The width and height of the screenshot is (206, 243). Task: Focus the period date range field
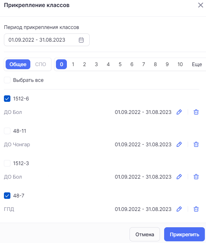pyautogui.click(x=47, y=40)
